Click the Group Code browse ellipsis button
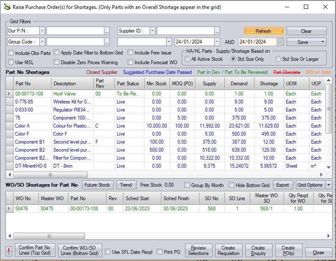The image size is (336, 261). pyautogui.click(x=107, y=42)
